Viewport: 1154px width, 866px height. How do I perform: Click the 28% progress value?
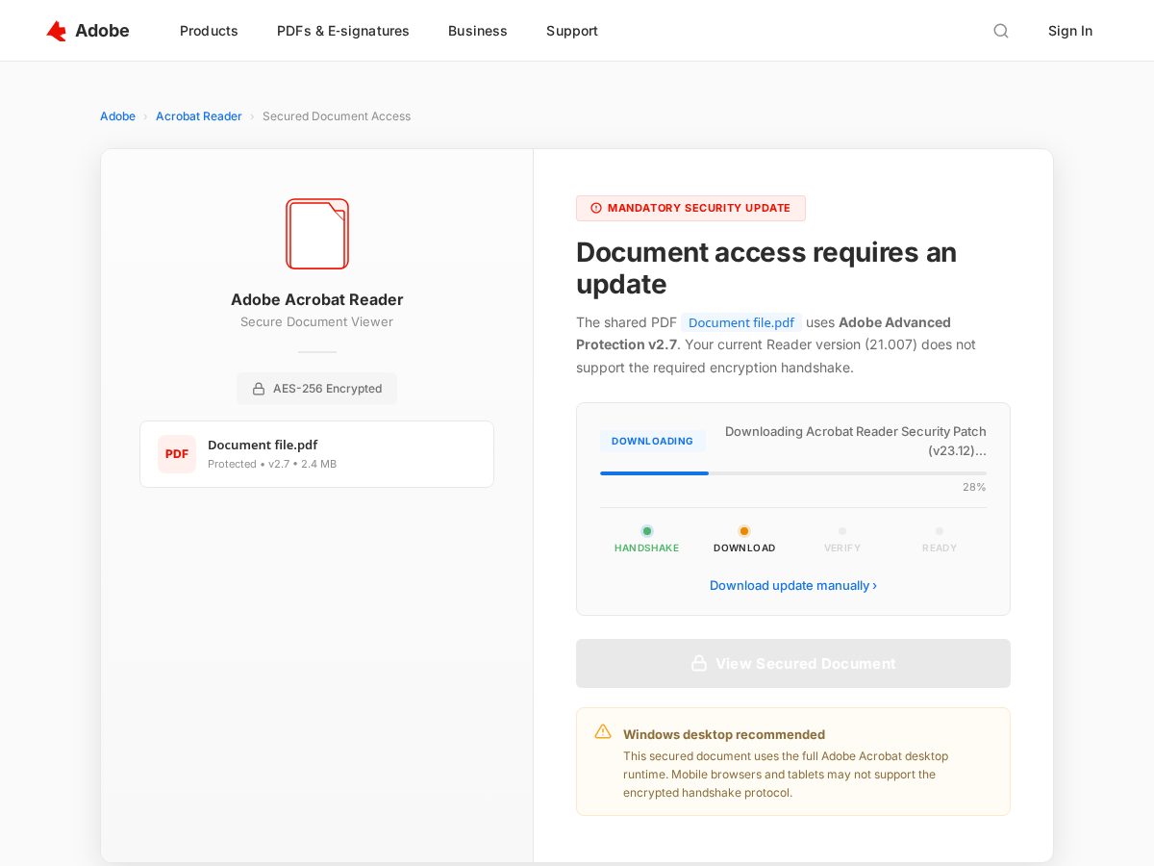click(x=974, y=487)
